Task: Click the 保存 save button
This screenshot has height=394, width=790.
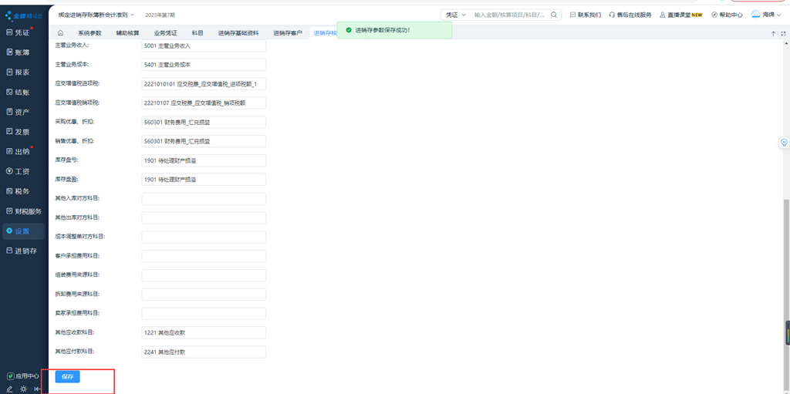Action: pos(67,377)
